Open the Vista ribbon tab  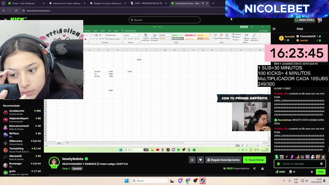coord(109,31)
